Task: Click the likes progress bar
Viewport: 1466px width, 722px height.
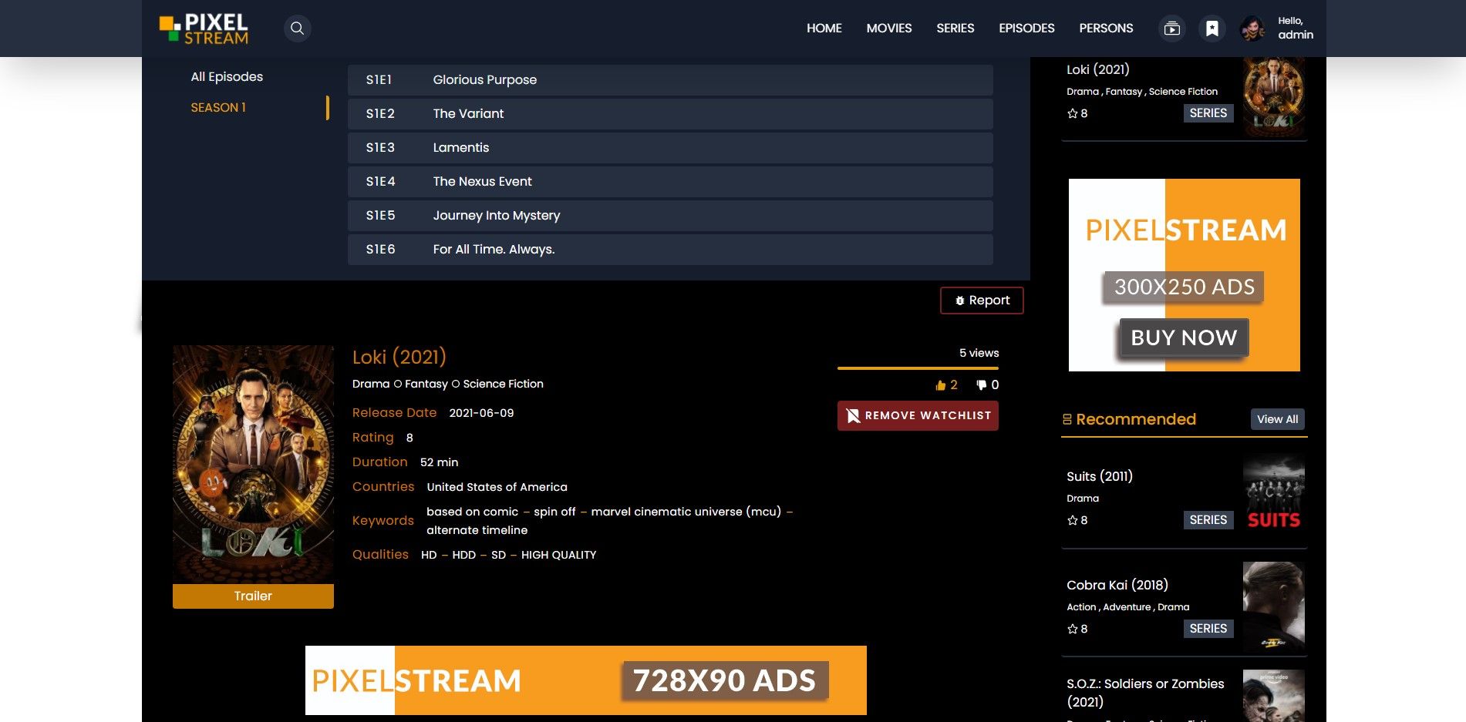Action: tap(918, 368)
